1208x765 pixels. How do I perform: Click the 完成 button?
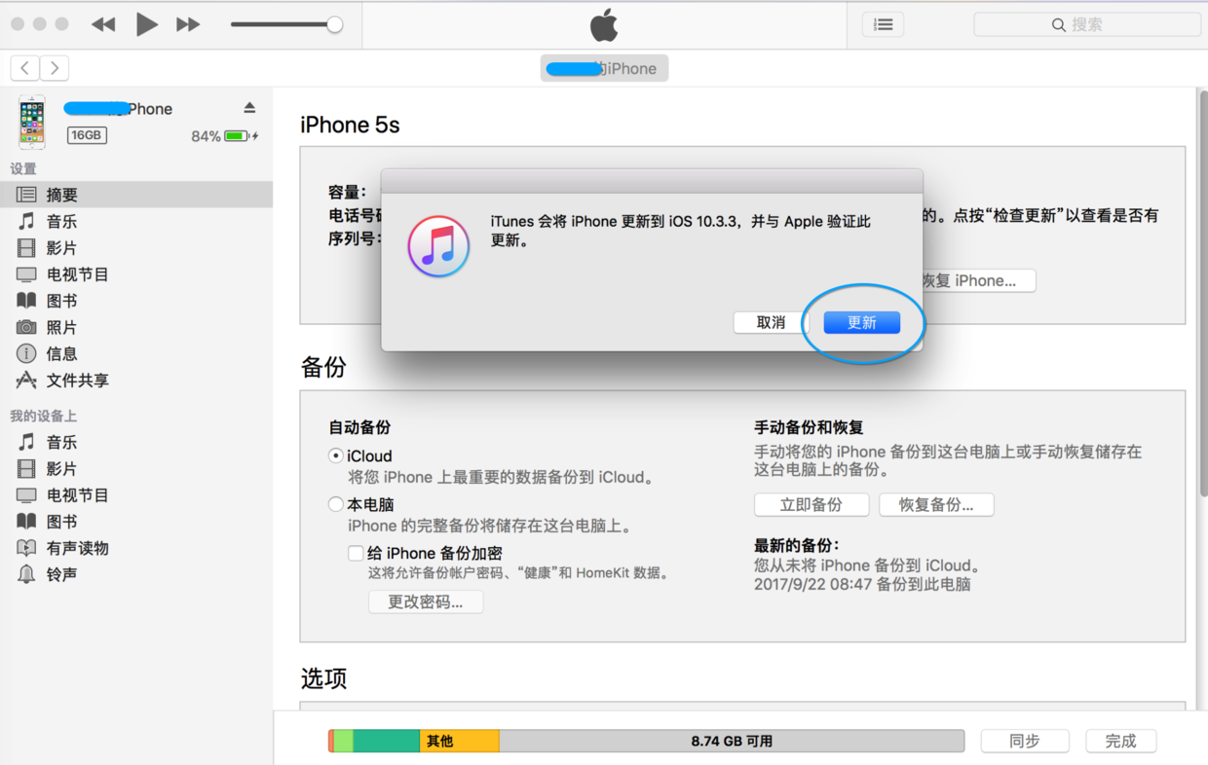click(1121, 741)
